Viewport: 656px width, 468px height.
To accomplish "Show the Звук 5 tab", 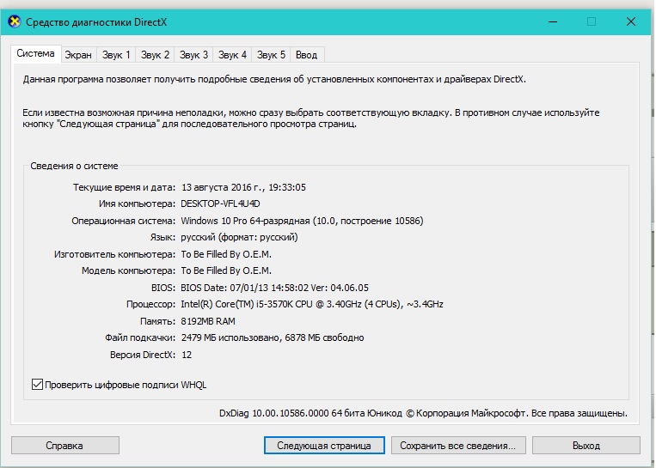I will pos(271,55).
